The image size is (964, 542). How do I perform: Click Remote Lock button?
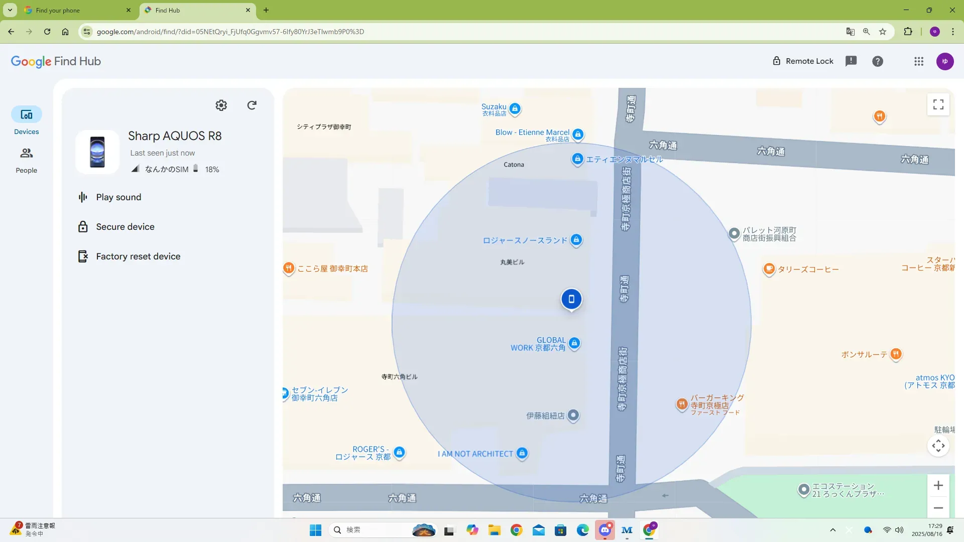pos(802,61)
